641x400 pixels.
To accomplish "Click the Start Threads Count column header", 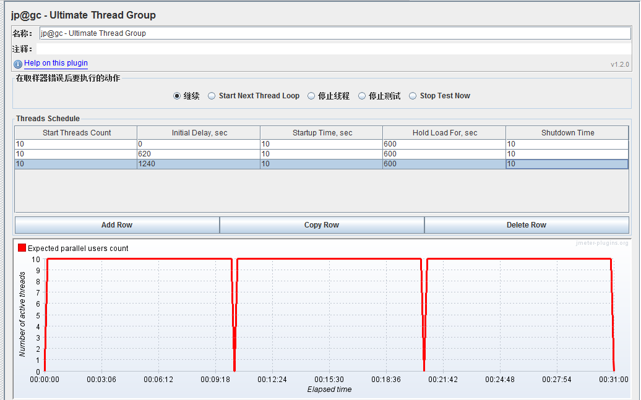I will point(76,133).
